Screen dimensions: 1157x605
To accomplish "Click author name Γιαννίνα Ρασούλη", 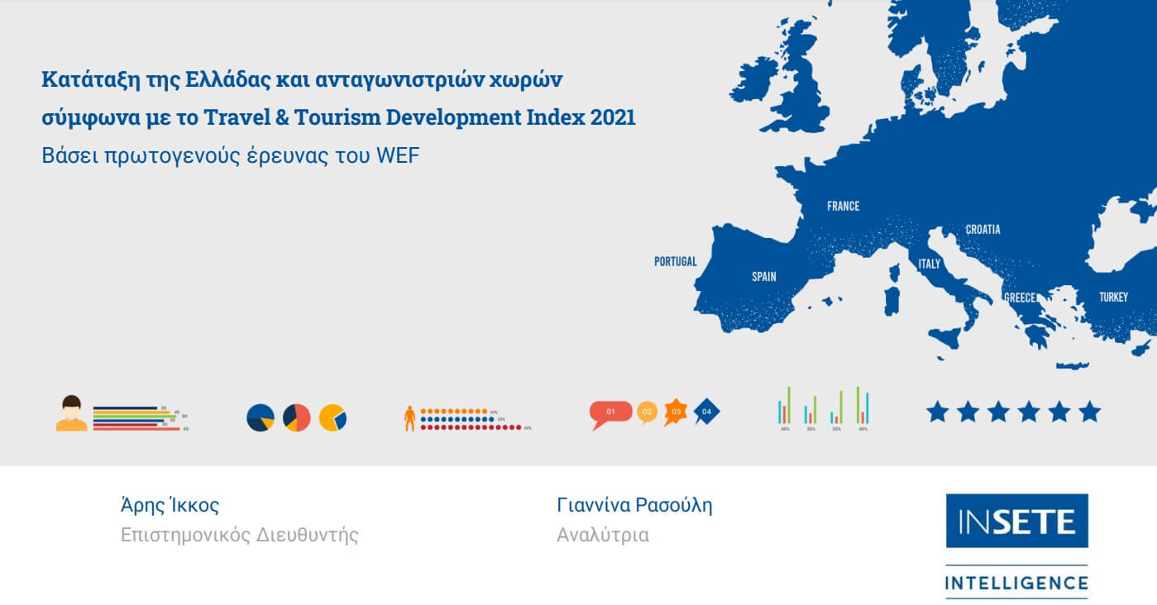I will coord(634,505).
